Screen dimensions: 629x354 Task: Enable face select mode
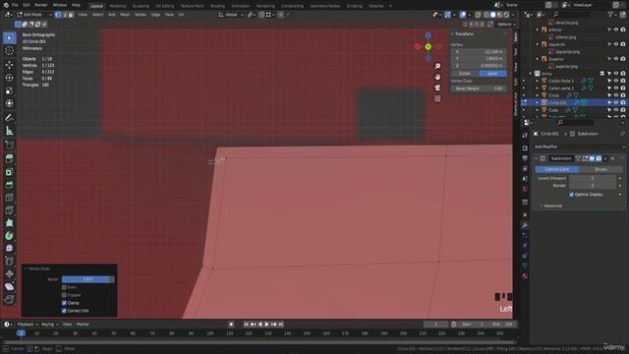tap(71, 15)
